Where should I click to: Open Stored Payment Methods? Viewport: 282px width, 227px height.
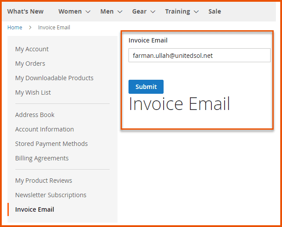pos(51,144)
